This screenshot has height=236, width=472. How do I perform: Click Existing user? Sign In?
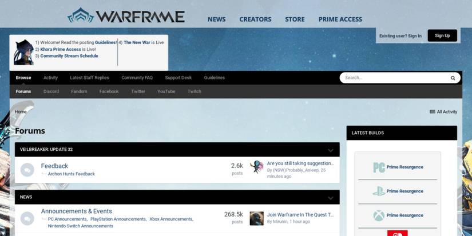click(400, 36)
